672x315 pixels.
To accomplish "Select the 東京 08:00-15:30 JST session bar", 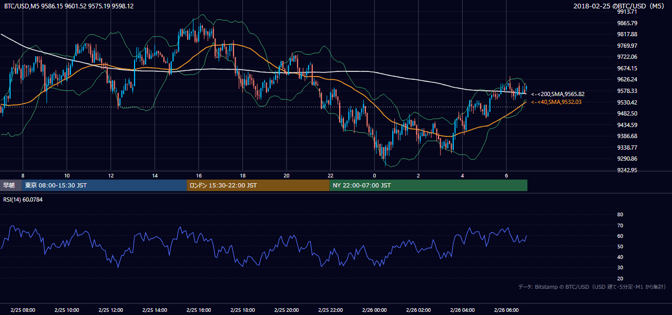I will pyautogui.click(x=104, y=185).
